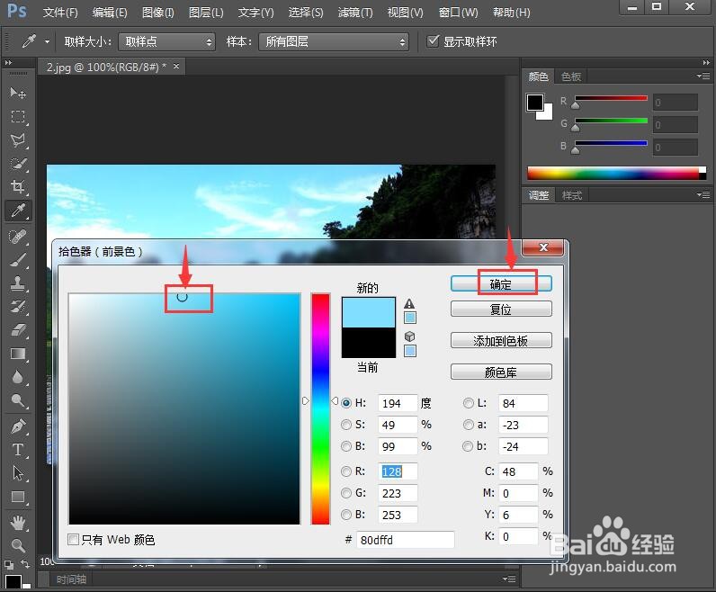Select the Move tool
The width and height of the screenshot is (716, 592).
point(18,93)
